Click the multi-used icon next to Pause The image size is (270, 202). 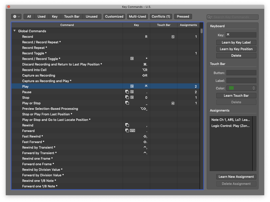pyautogui.click(x=127, y=92)
